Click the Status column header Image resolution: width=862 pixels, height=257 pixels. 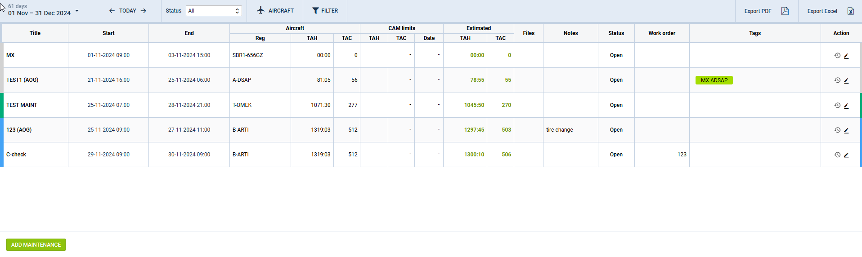click(616, 33)
